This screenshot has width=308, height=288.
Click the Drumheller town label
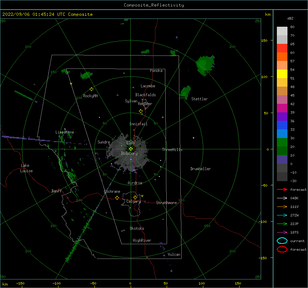(x=201, y=169)
